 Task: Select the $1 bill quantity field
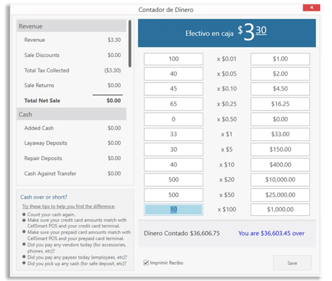coord(173,134)
